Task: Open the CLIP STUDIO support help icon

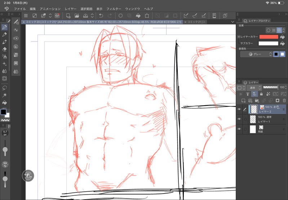Action: [x=225, y=15]
